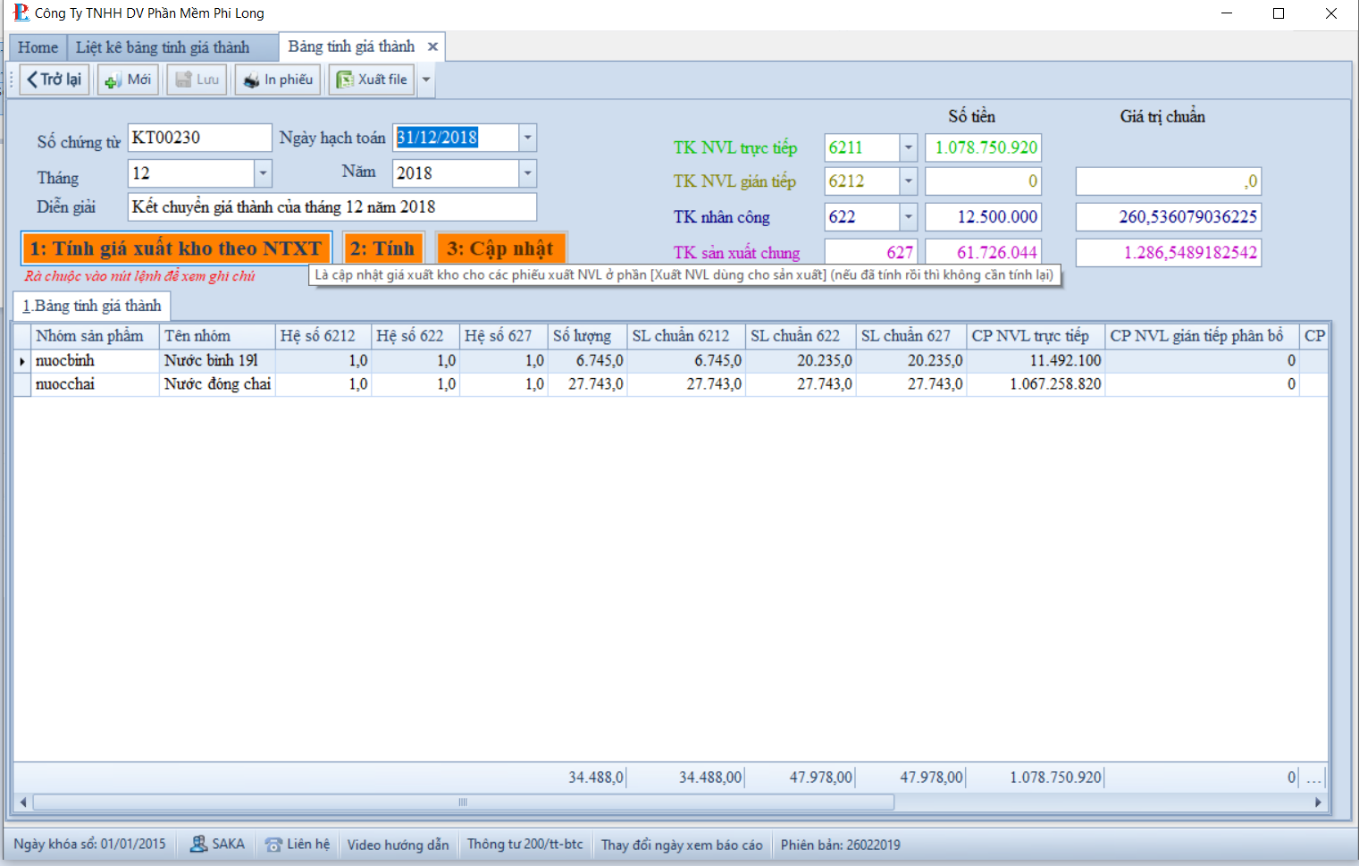Click the Lưu save button
1359x866 pixels.
pyautogui.click(x=197, y=80)
